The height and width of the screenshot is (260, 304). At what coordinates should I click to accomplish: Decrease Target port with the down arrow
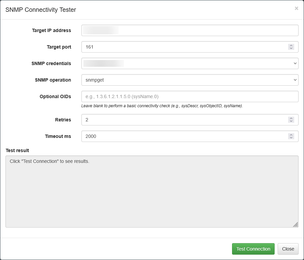coord(291,49)
